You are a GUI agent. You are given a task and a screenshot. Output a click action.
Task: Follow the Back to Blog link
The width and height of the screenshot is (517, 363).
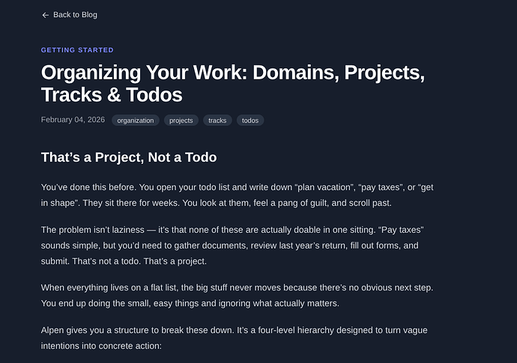(x=74, y=15)
